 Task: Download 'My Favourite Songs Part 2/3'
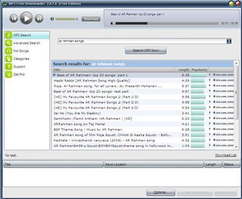tap(223, 102)
